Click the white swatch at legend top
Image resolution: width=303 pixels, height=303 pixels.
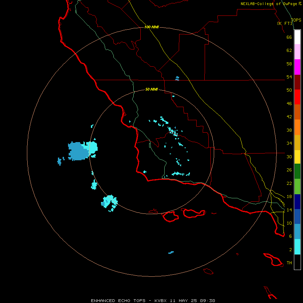click(297, 37)
